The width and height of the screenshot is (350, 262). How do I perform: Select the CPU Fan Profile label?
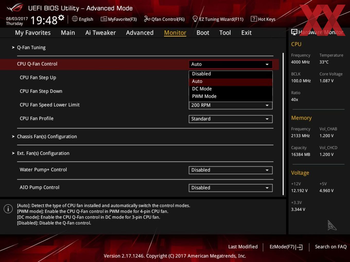[37, 118]
